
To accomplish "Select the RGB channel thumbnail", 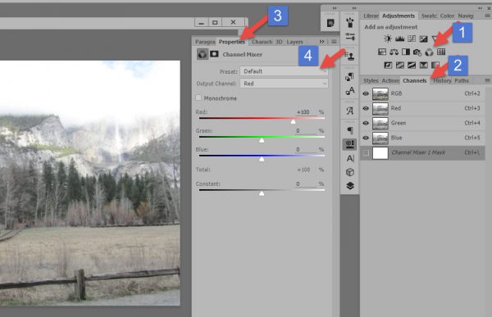I will pos(380,93).
